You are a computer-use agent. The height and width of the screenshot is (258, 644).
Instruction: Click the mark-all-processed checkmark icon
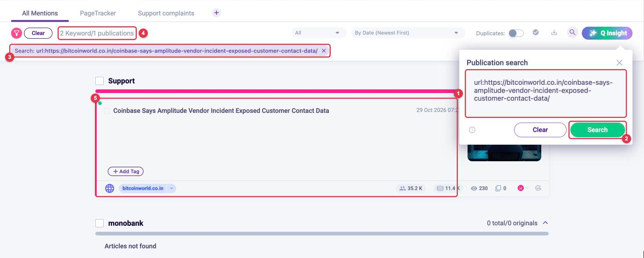coord(536,33)
